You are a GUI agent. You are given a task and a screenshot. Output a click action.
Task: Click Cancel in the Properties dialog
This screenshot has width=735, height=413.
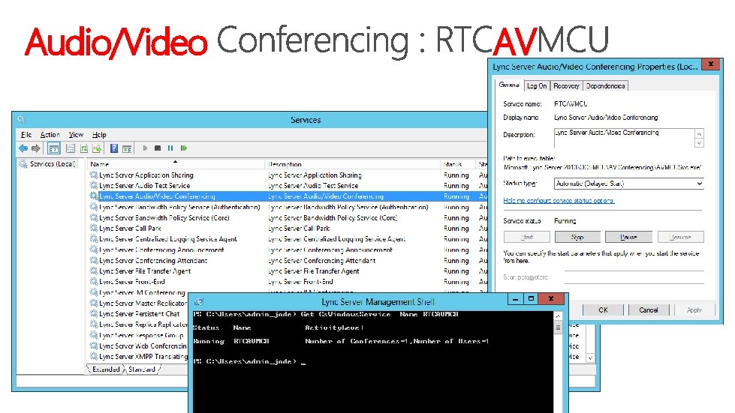click(648, 310)
